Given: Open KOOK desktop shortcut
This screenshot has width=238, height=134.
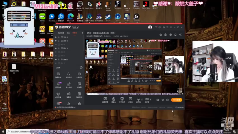Looking at the screenshot, I should tap(42, 18).
